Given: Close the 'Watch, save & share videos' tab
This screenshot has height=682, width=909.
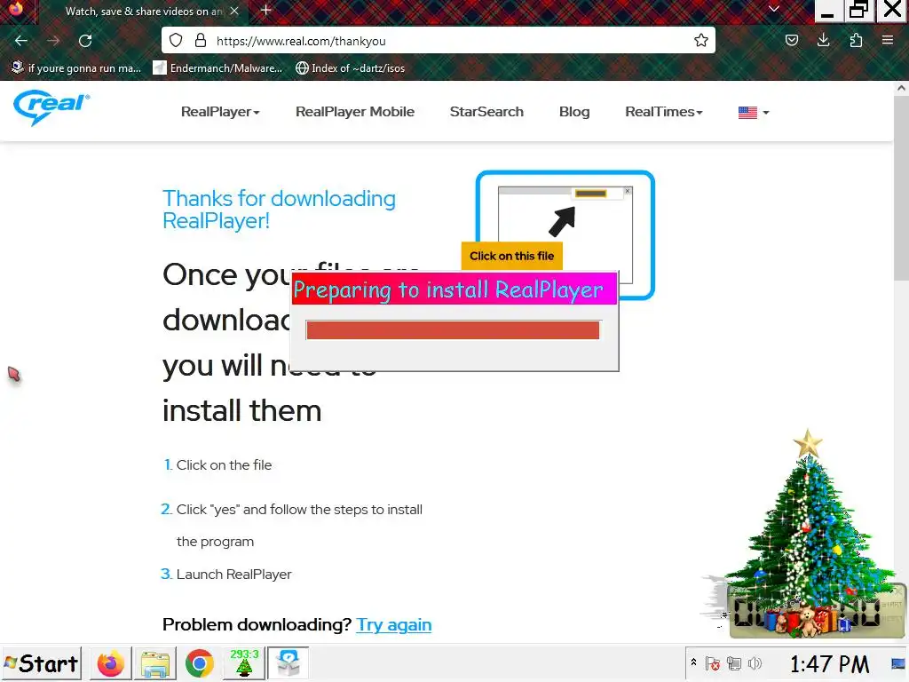Looking at the screenshot, I should click(234, 11).
